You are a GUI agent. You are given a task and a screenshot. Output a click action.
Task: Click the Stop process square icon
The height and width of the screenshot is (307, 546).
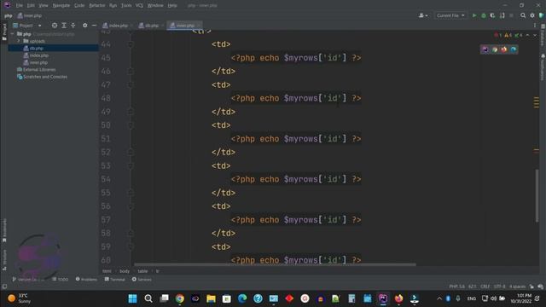click(511, 15)
